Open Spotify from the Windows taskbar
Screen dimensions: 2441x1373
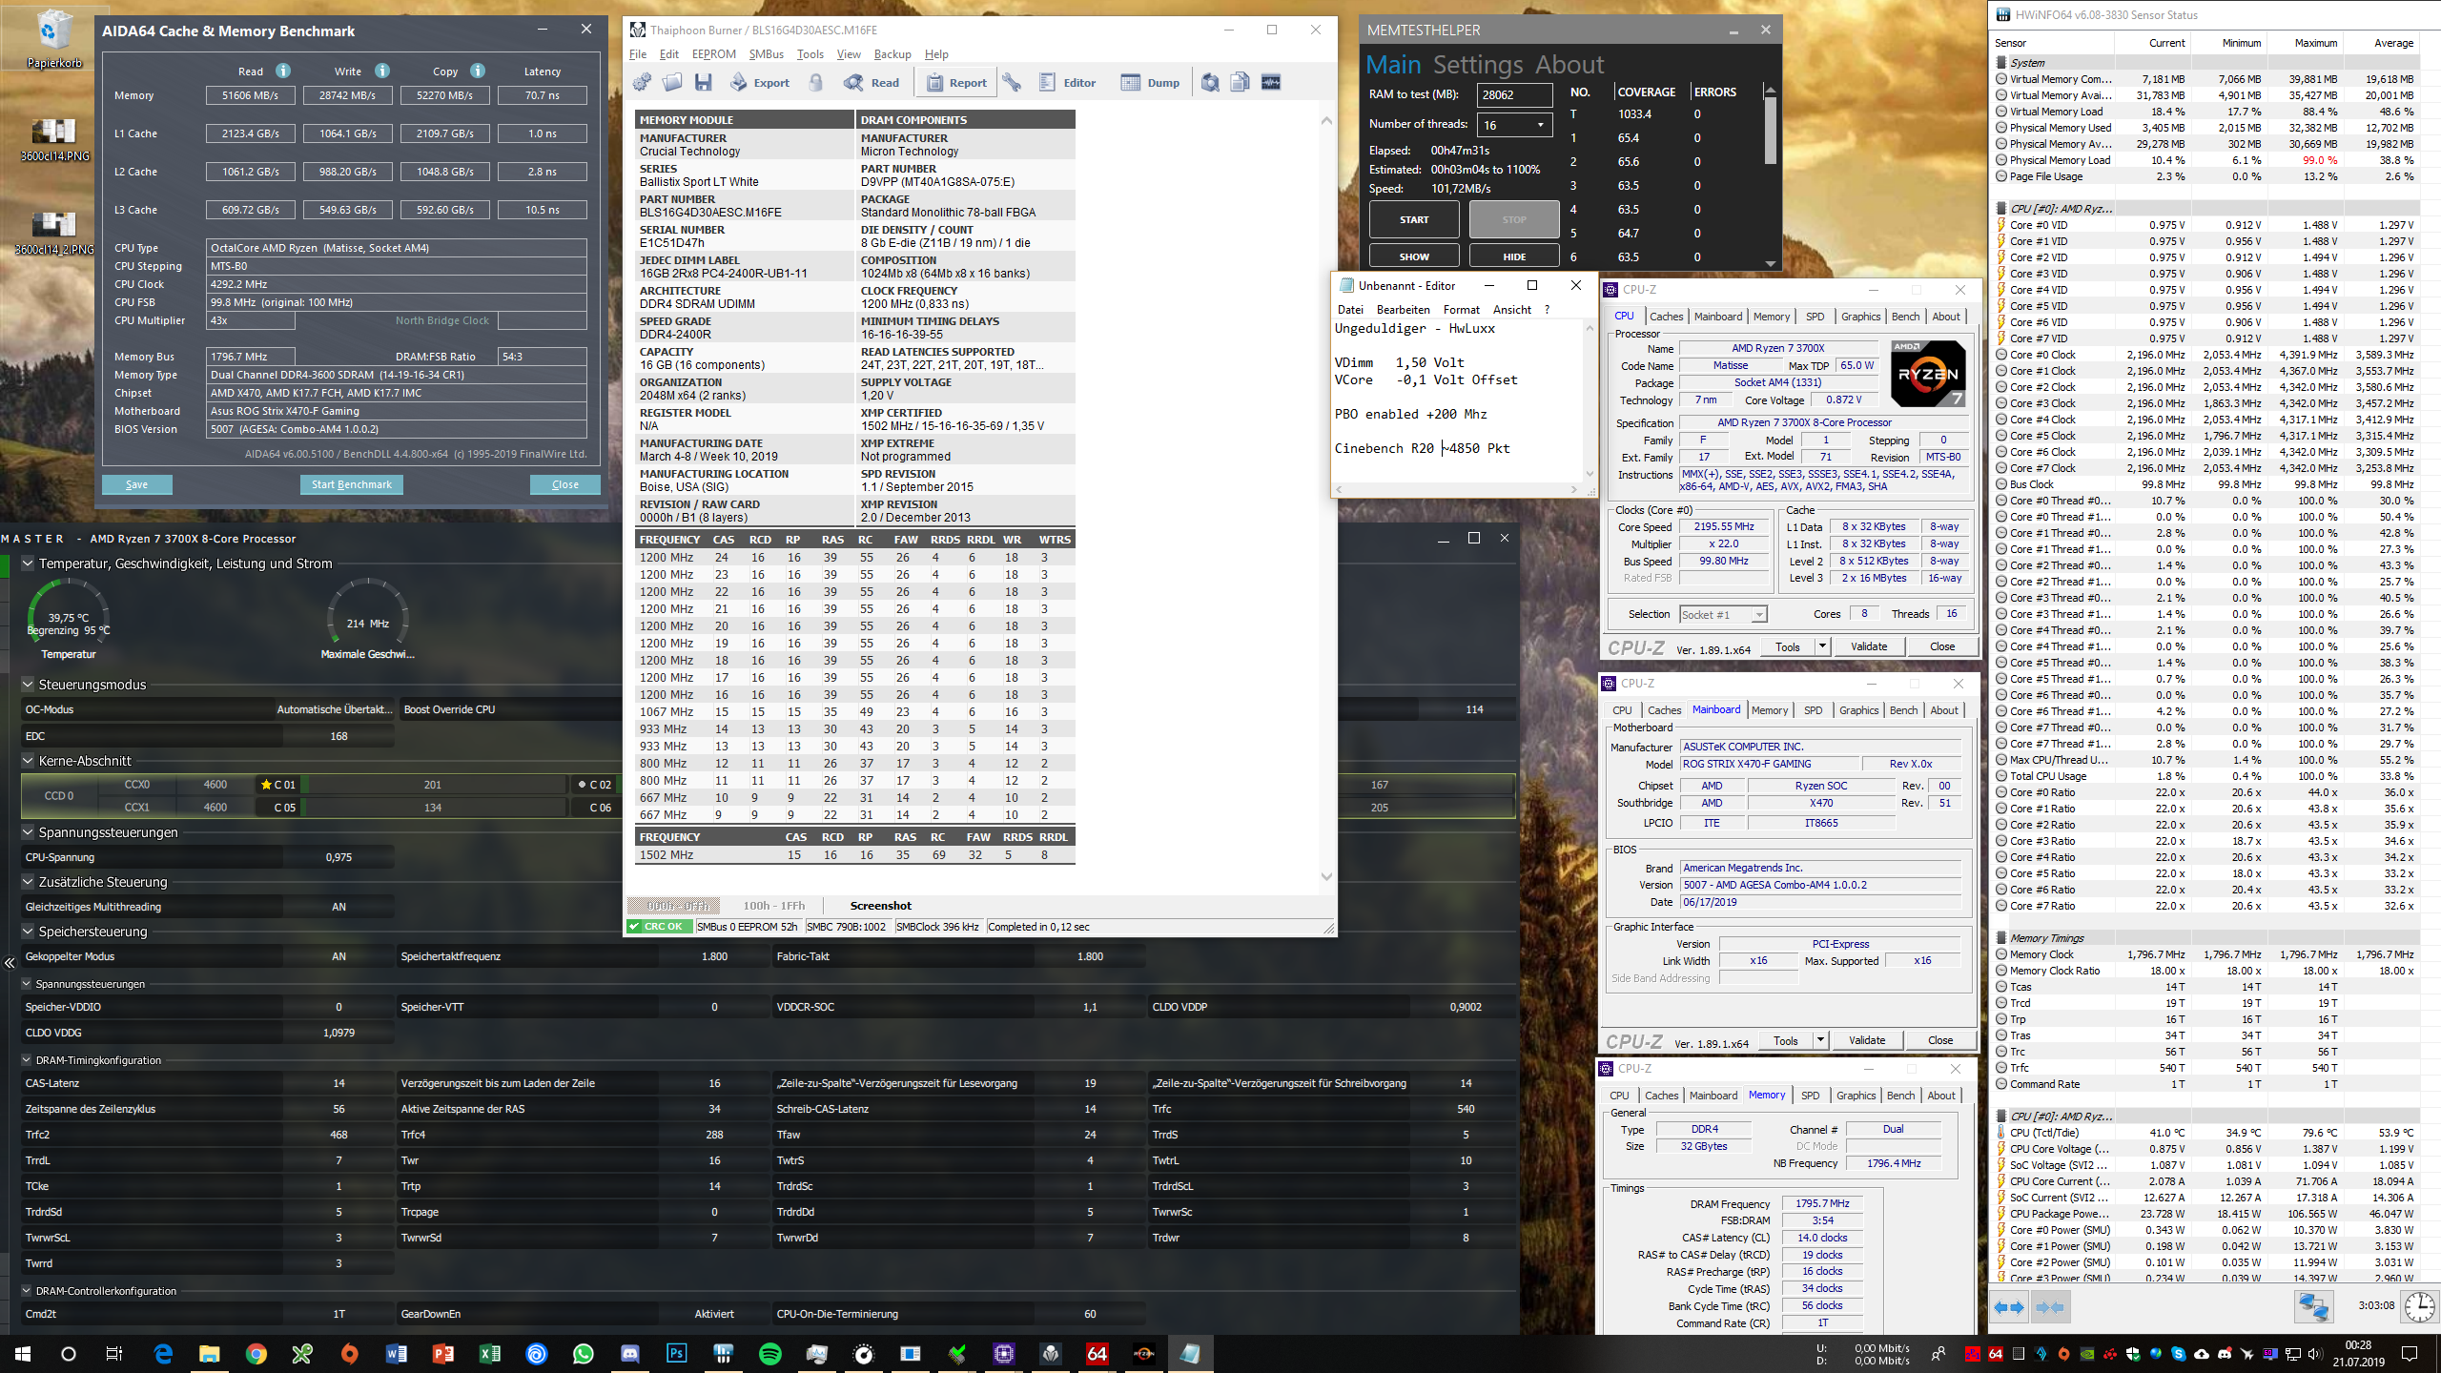click(x=770, y=1353)
